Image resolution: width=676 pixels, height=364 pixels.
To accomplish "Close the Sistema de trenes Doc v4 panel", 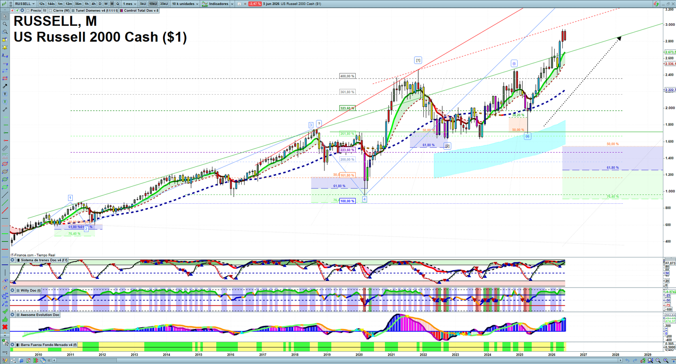I will coord(13,260).
